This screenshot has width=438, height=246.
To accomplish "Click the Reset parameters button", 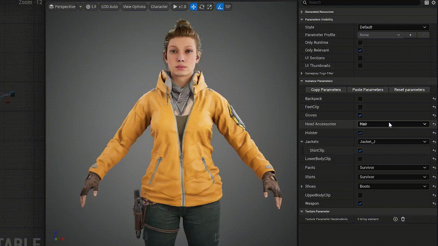I will tap(409, 90).
